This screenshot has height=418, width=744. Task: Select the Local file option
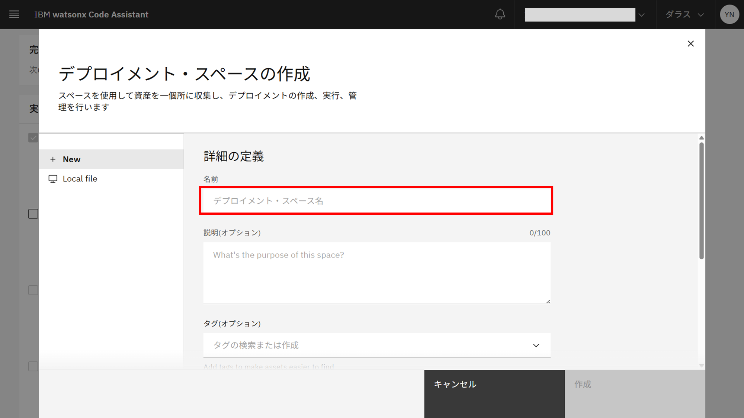pos(80,179)
